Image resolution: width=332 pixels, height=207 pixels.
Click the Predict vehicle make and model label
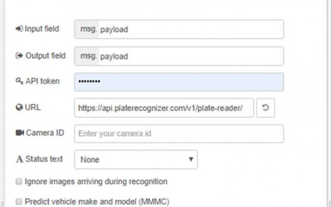pos(97,201)
